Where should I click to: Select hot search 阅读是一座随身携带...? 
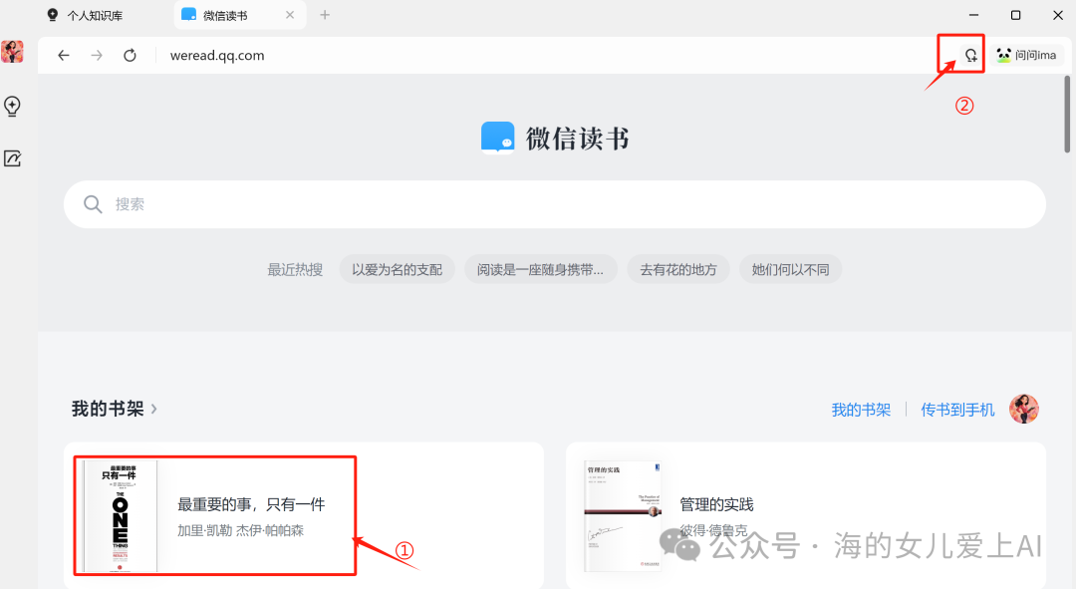(x=540, y=269)
